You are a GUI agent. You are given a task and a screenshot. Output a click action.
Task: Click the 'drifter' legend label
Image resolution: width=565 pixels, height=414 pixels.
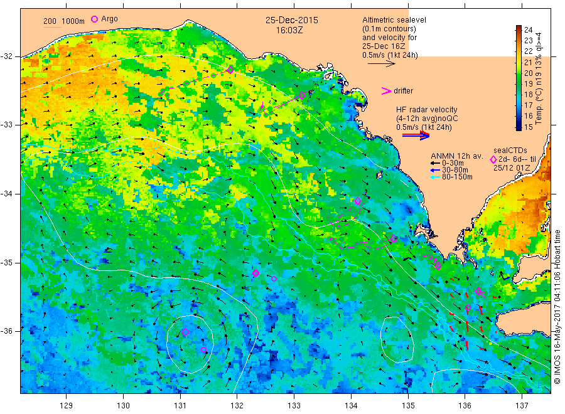pos(403,91)
